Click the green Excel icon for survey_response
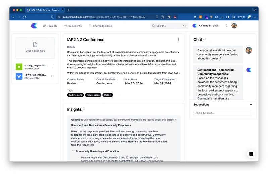The height and width of the screenshot is (174, 268). pyautogui.click(x=19, y=67)
